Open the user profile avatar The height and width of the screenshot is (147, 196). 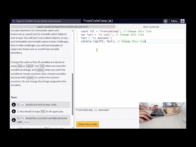tap(183, 21)
